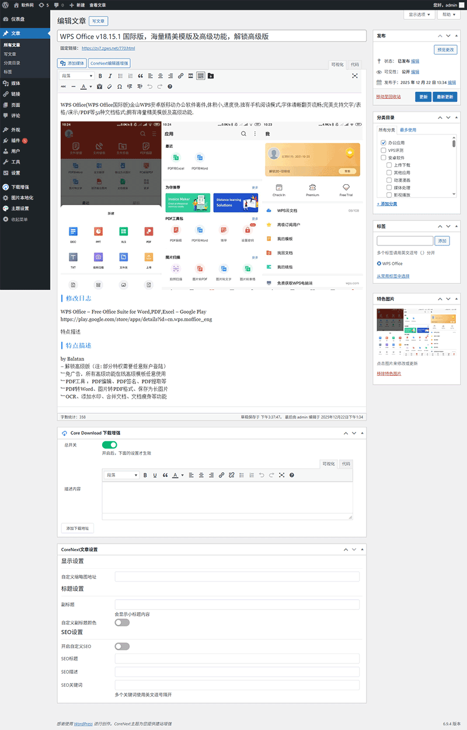Click the remove link icon in the Core Download editor
Screen dimensions: 467x730
pos(231,475)
